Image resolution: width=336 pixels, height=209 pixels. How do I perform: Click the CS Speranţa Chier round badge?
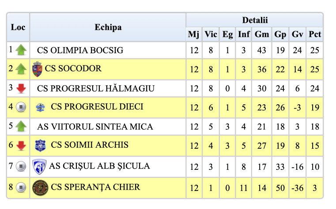tap(40, 187)
